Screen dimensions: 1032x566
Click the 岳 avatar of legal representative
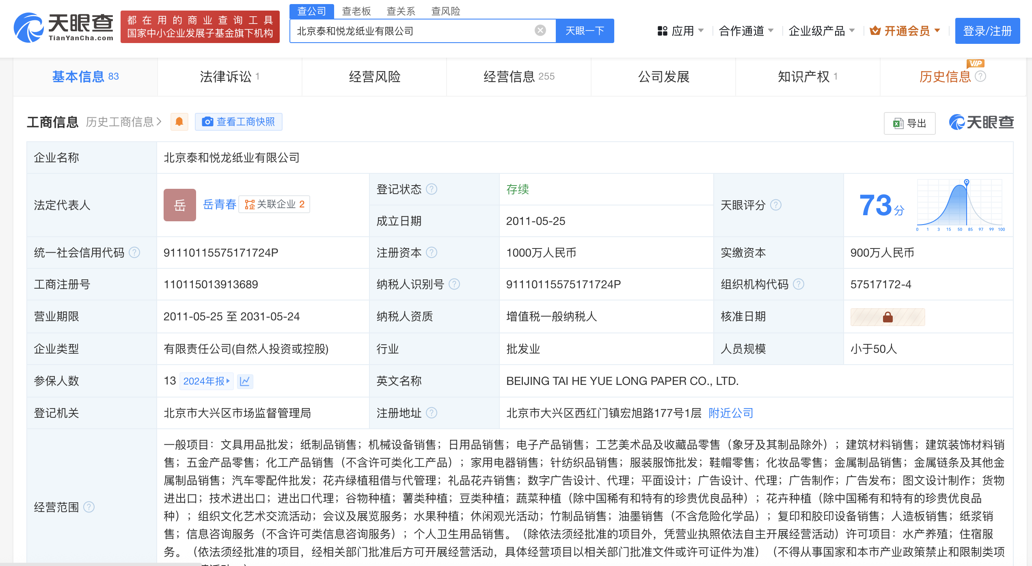click(x=179, y=205)
